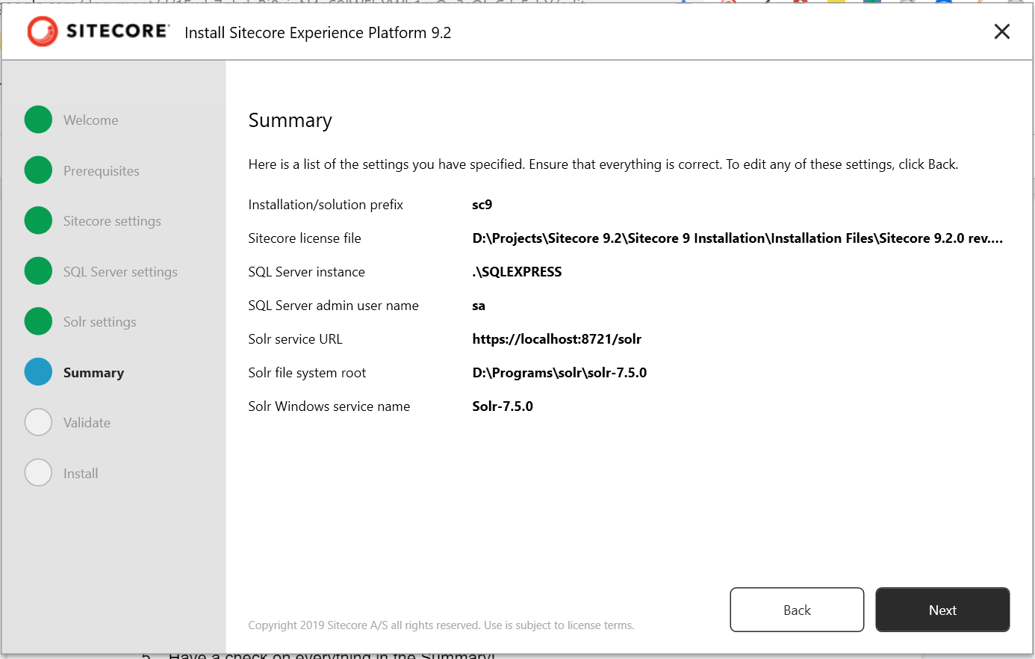The image size is (1035, 659).
Task: Click the 'Install Sitecore Experience Platform 9.2' title
Action: [x=318, y=33]
